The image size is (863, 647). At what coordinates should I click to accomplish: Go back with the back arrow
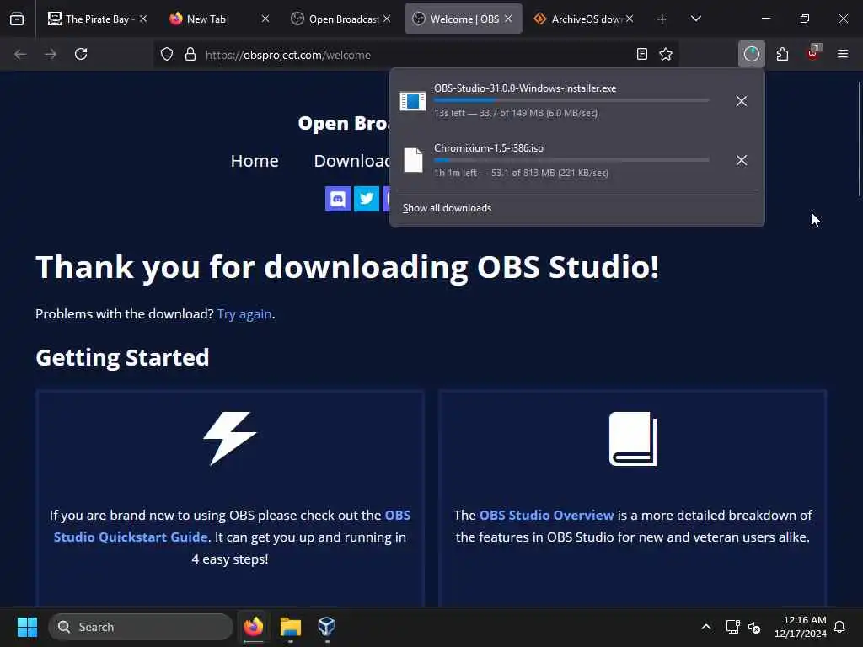click(20, 54)
